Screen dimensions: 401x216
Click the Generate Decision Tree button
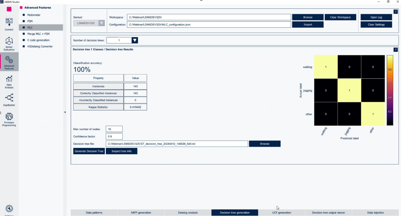click(89, 151)
